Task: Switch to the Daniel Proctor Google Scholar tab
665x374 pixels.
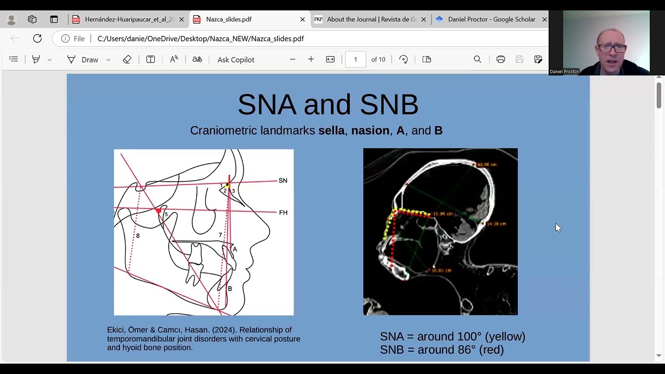Action: (x=491, y=19)
